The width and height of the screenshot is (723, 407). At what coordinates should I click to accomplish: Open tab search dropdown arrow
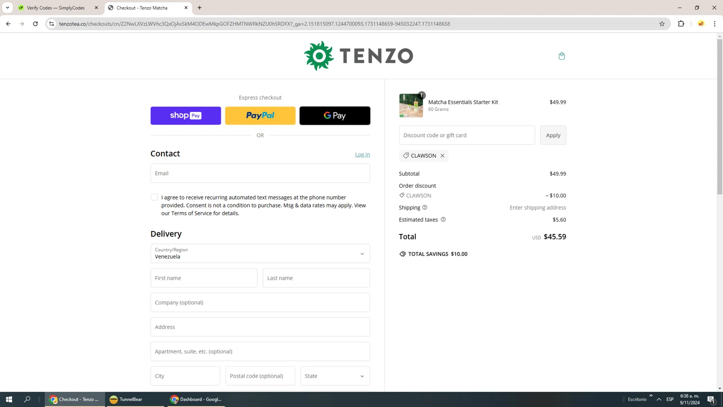[7, 8]
